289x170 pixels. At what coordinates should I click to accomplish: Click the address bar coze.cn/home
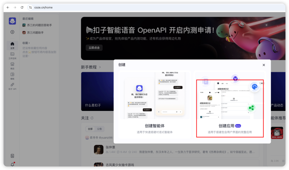43,7
